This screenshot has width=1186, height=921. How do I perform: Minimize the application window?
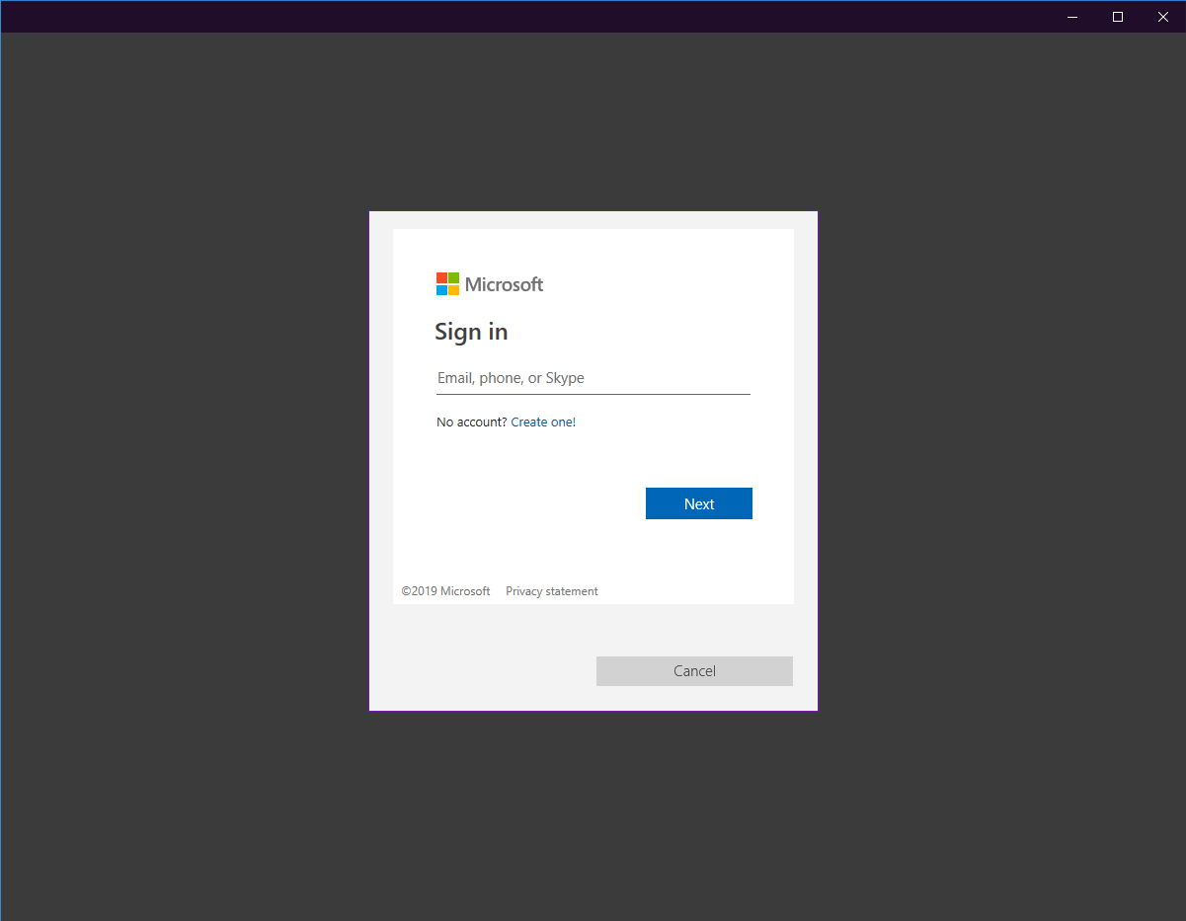1072,17
